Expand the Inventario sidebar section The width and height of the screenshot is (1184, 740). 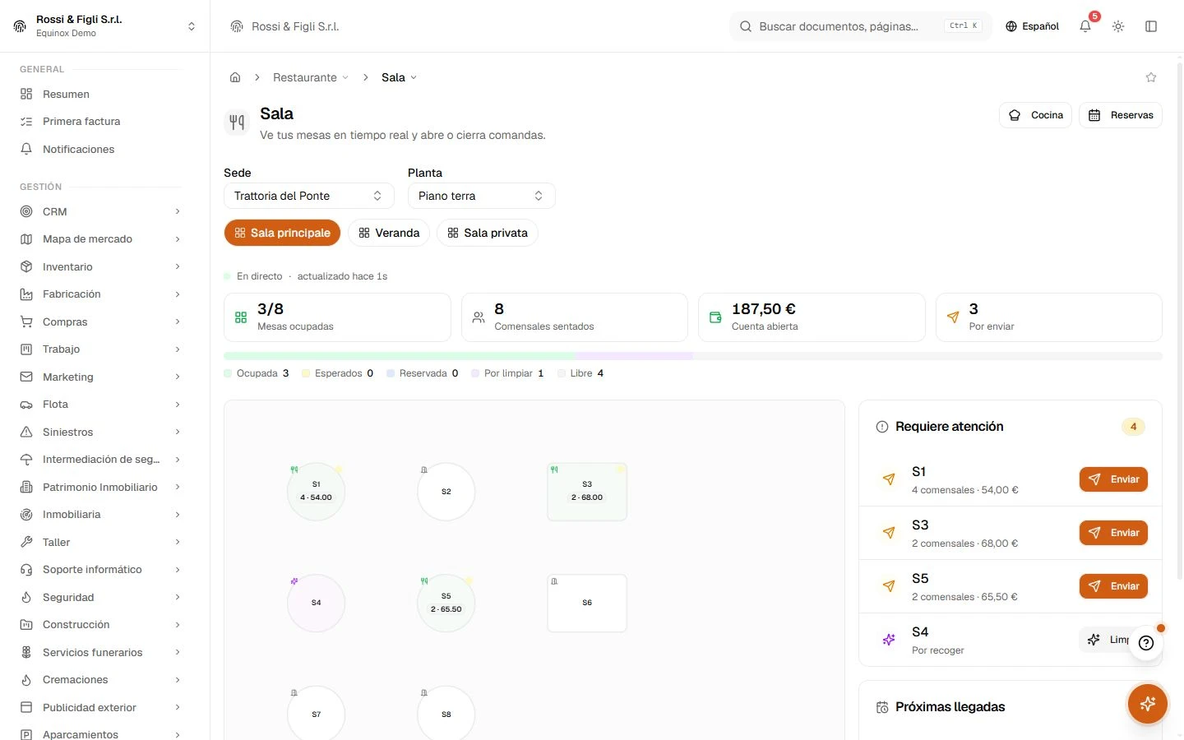tap(100, 266)
